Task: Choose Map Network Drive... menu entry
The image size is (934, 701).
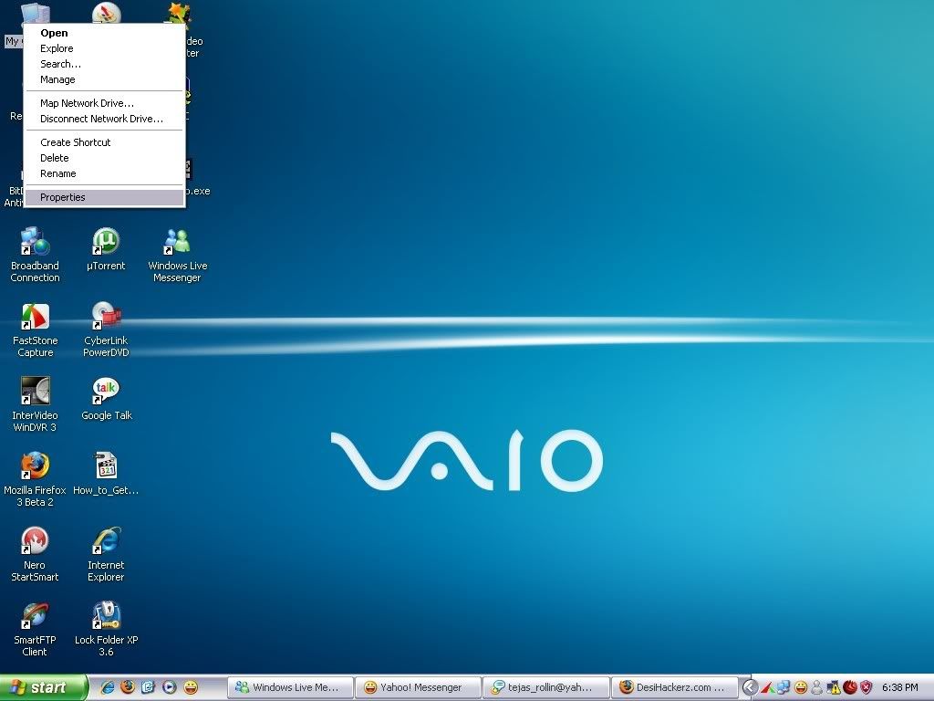Action: pos(104,103)
